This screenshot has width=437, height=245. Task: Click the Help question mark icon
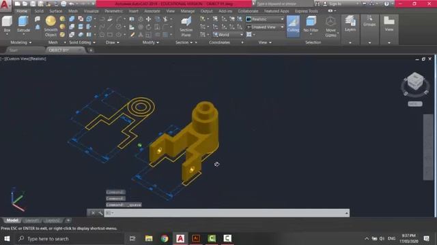click(386, 3)
